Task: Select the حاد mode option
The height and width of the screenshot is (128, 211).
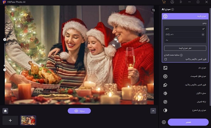Action: point(185,40)
